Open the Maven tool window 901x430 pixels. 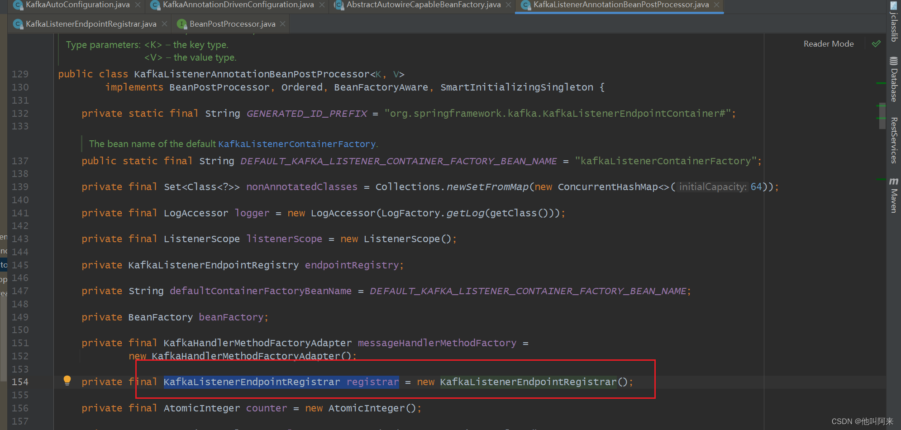pos(894,195)
